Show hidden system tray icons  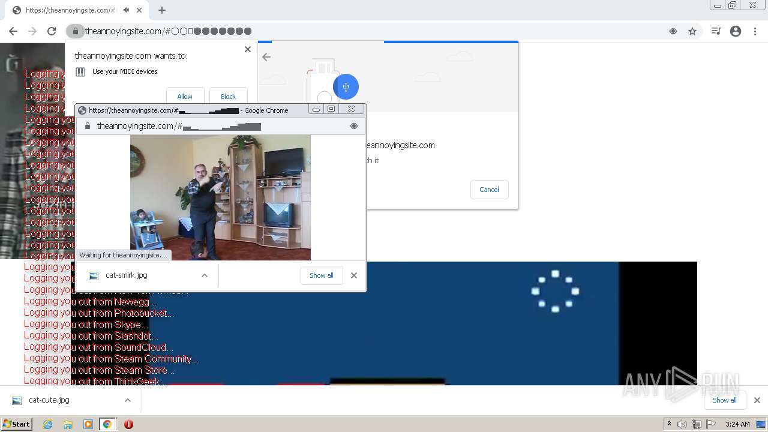[x=670, y=424]
